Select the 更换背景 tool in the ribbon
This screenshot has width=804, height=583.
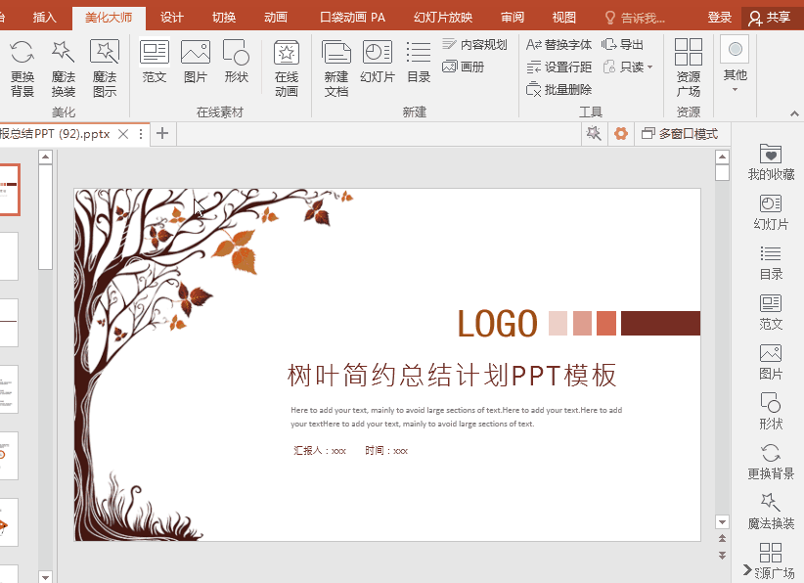(x=22, y=68)
